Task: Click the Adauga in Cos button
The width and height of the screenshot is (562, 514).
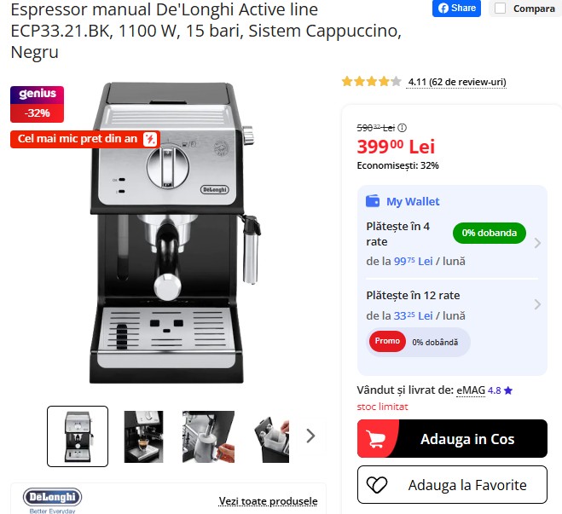Action: 452,438
